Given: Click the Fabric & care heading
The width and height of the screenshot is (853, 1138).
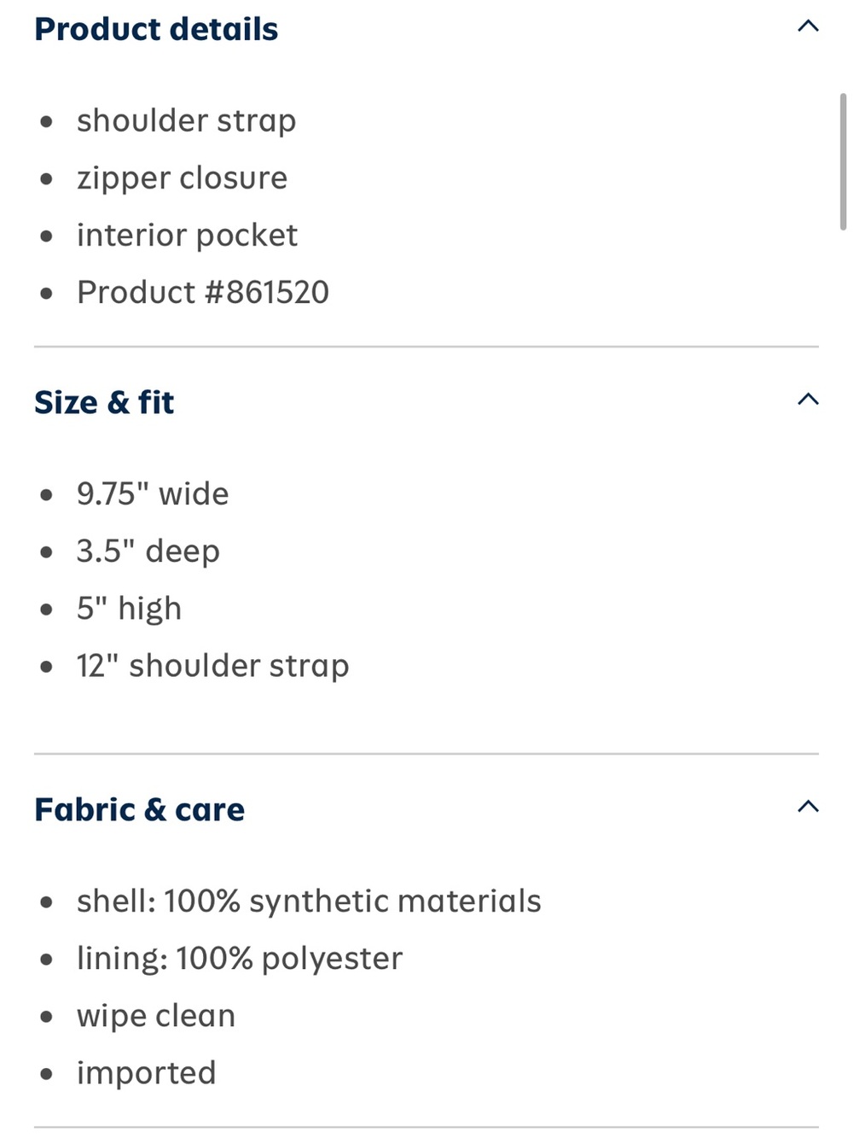Looking at the screenshot, I should (x=140, y=809).
